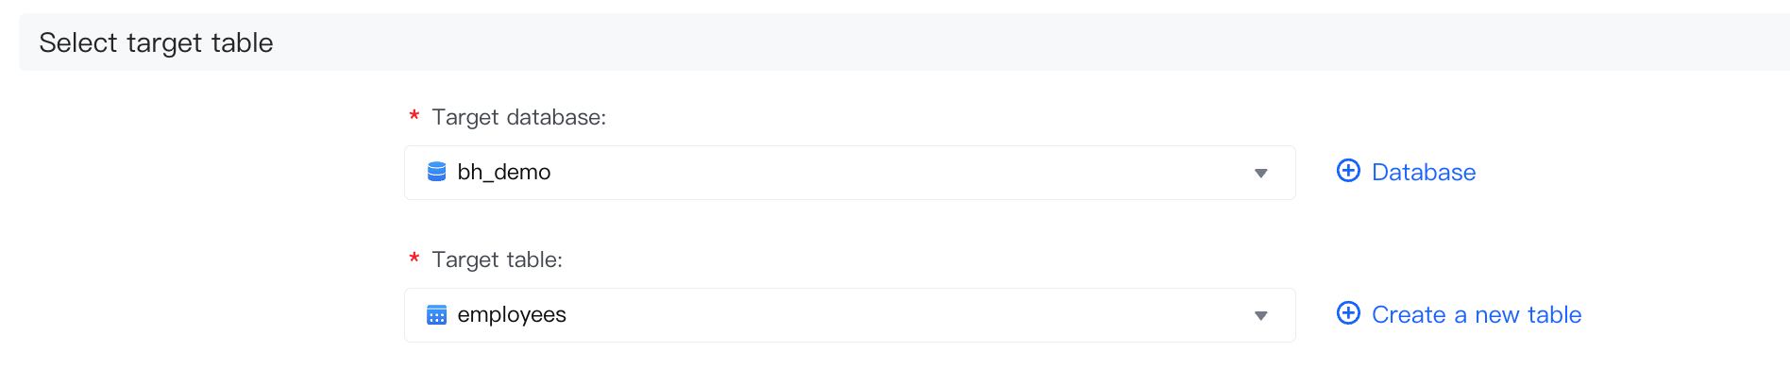Expand the Target table dropdown arrow
Screen dimensions: 1790x385
[x=1260, y=315]
